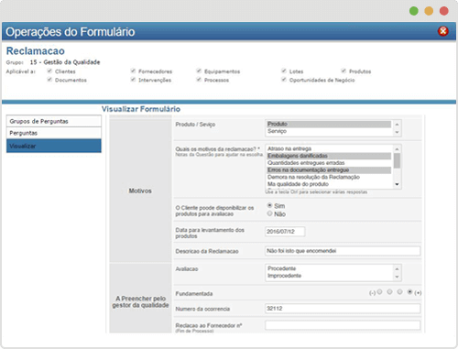This screenshot has width=458, height=349.
Task: Open the Grupos de Perguntas tab
Action: (54, 121)
